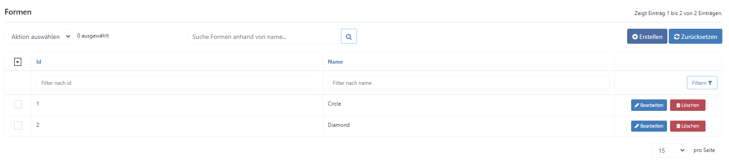The height and width of the screenshot is (163, 729).
Task: Open the Aktion auswählen dropdown
Action: (39, 37)
